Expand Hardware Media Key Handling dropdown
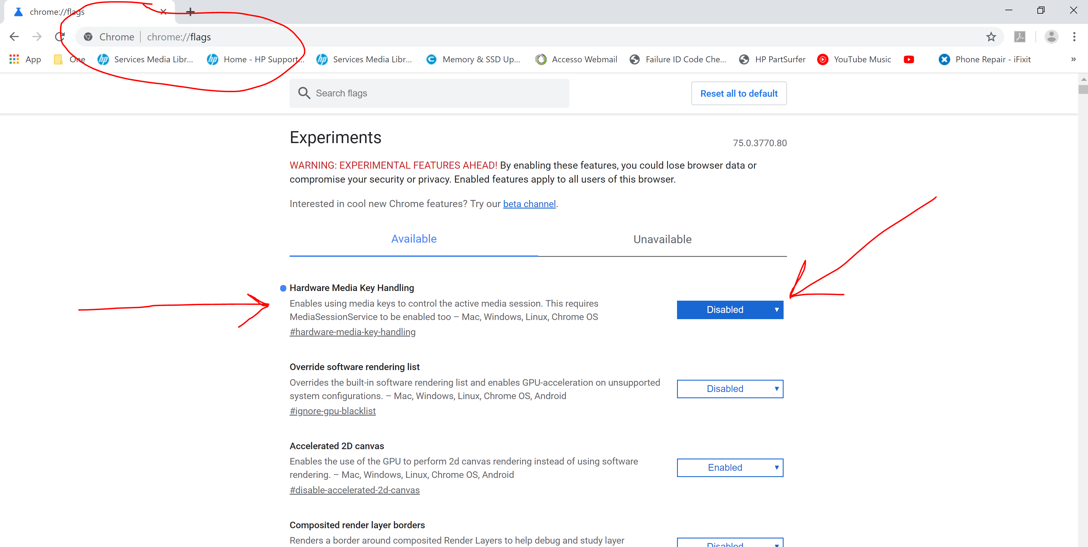 tap(730, 310)
